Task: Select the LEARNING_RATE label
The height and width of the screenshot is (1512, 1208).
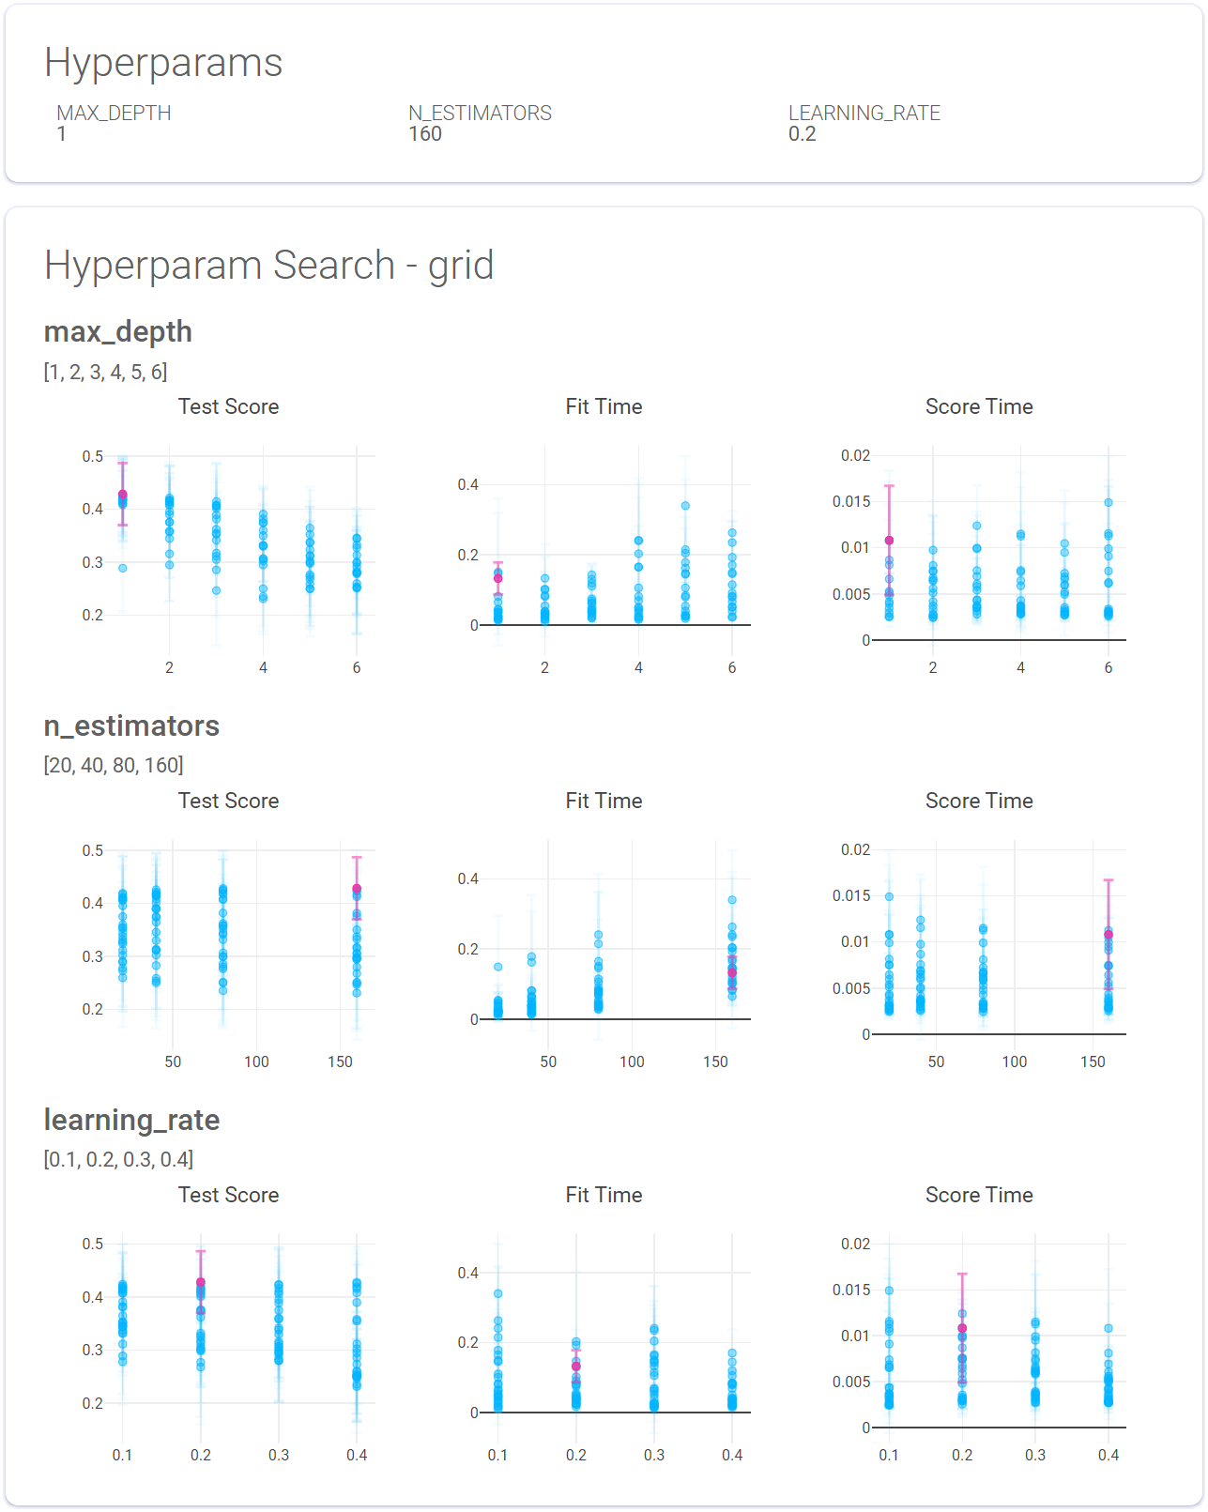Action: pyautogui.click(x=864, y=113)
